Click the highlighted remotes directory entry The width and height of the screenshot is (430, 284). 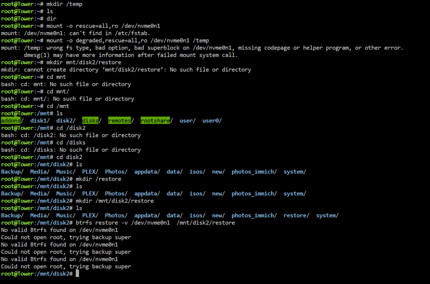(x=120, y=121)
